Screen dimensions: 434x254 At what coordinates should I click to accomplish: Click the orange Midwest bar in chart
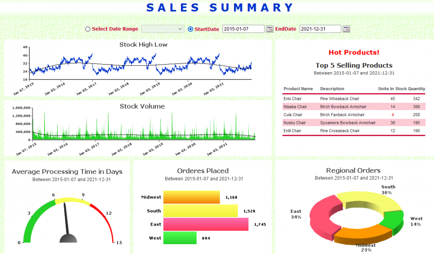pos(191,197)
